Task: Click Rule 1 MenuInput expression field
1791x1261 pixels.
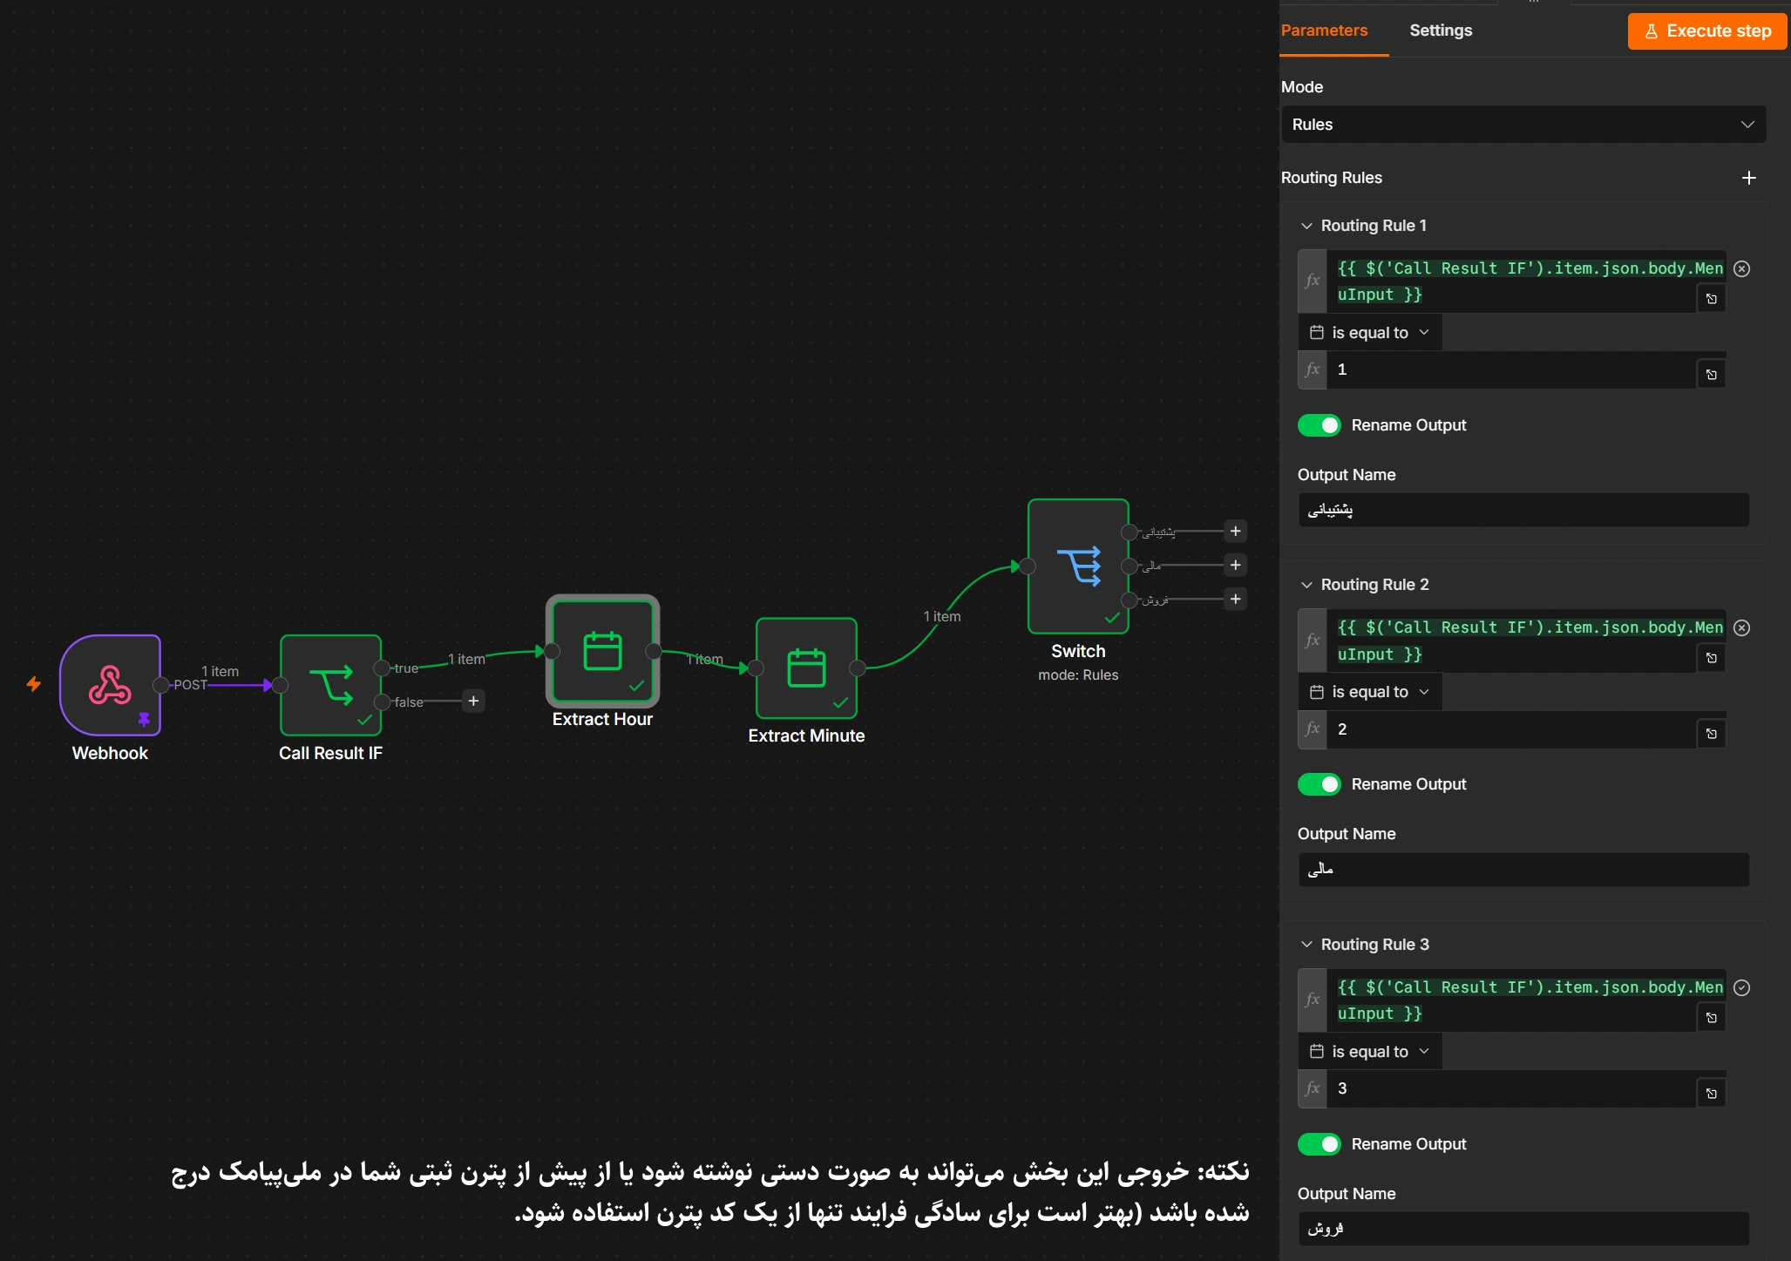Action: tap(1526, 281)
